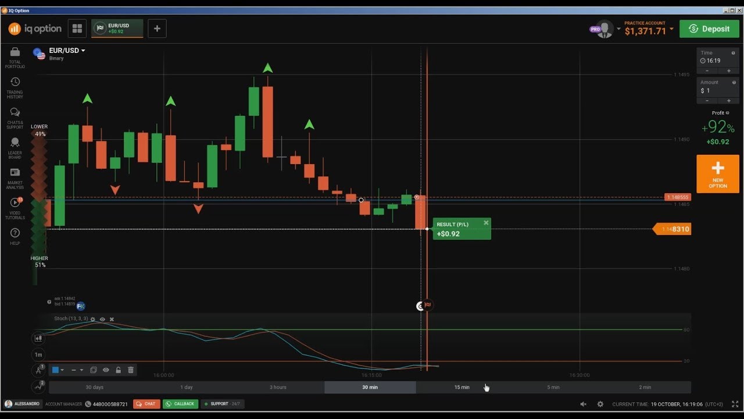The height and width of the screenshot is (419, 744).
Task: Open the Total Portfolio sidebar panel
Action: click(15, 57)
